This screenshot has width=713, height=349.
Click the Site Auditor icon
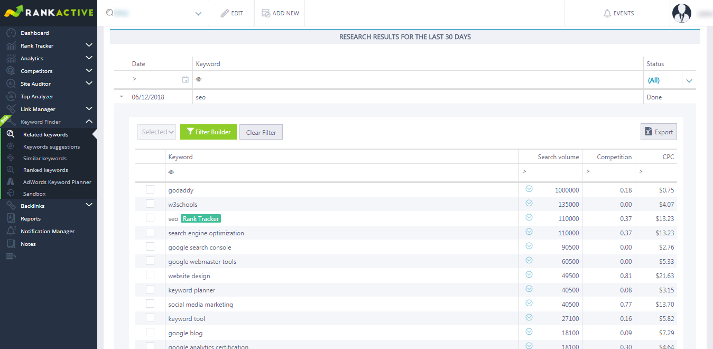[x=11, y=84]
